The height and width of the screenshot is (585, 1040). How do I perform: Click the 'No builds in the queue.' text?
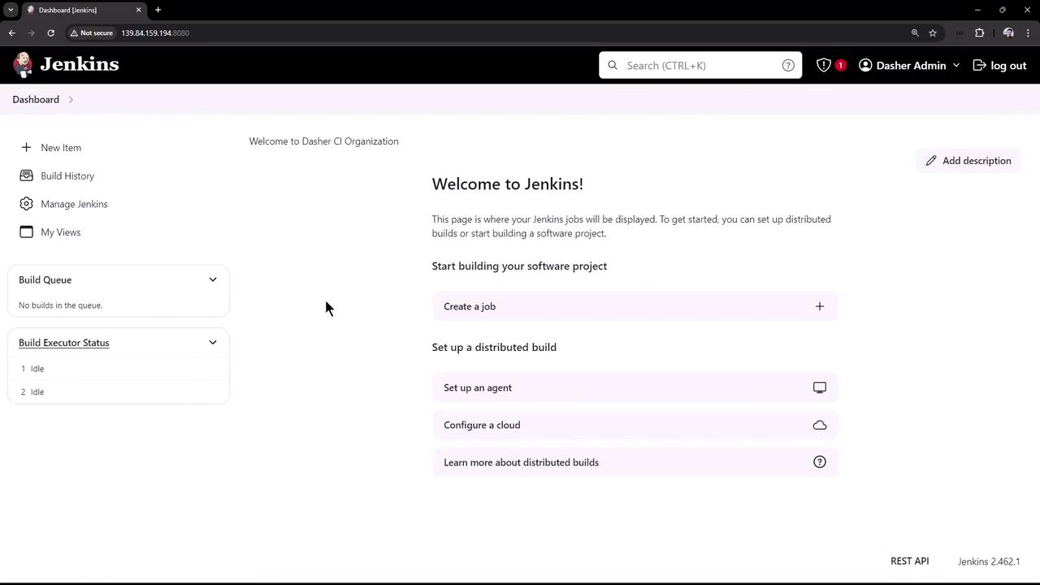click(x=60, y=305)
